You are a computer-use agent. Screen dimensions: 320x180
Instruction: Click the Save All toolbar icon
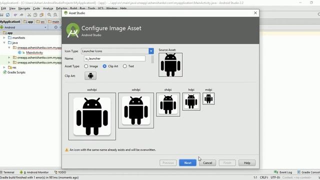click(x=1, y=15)
